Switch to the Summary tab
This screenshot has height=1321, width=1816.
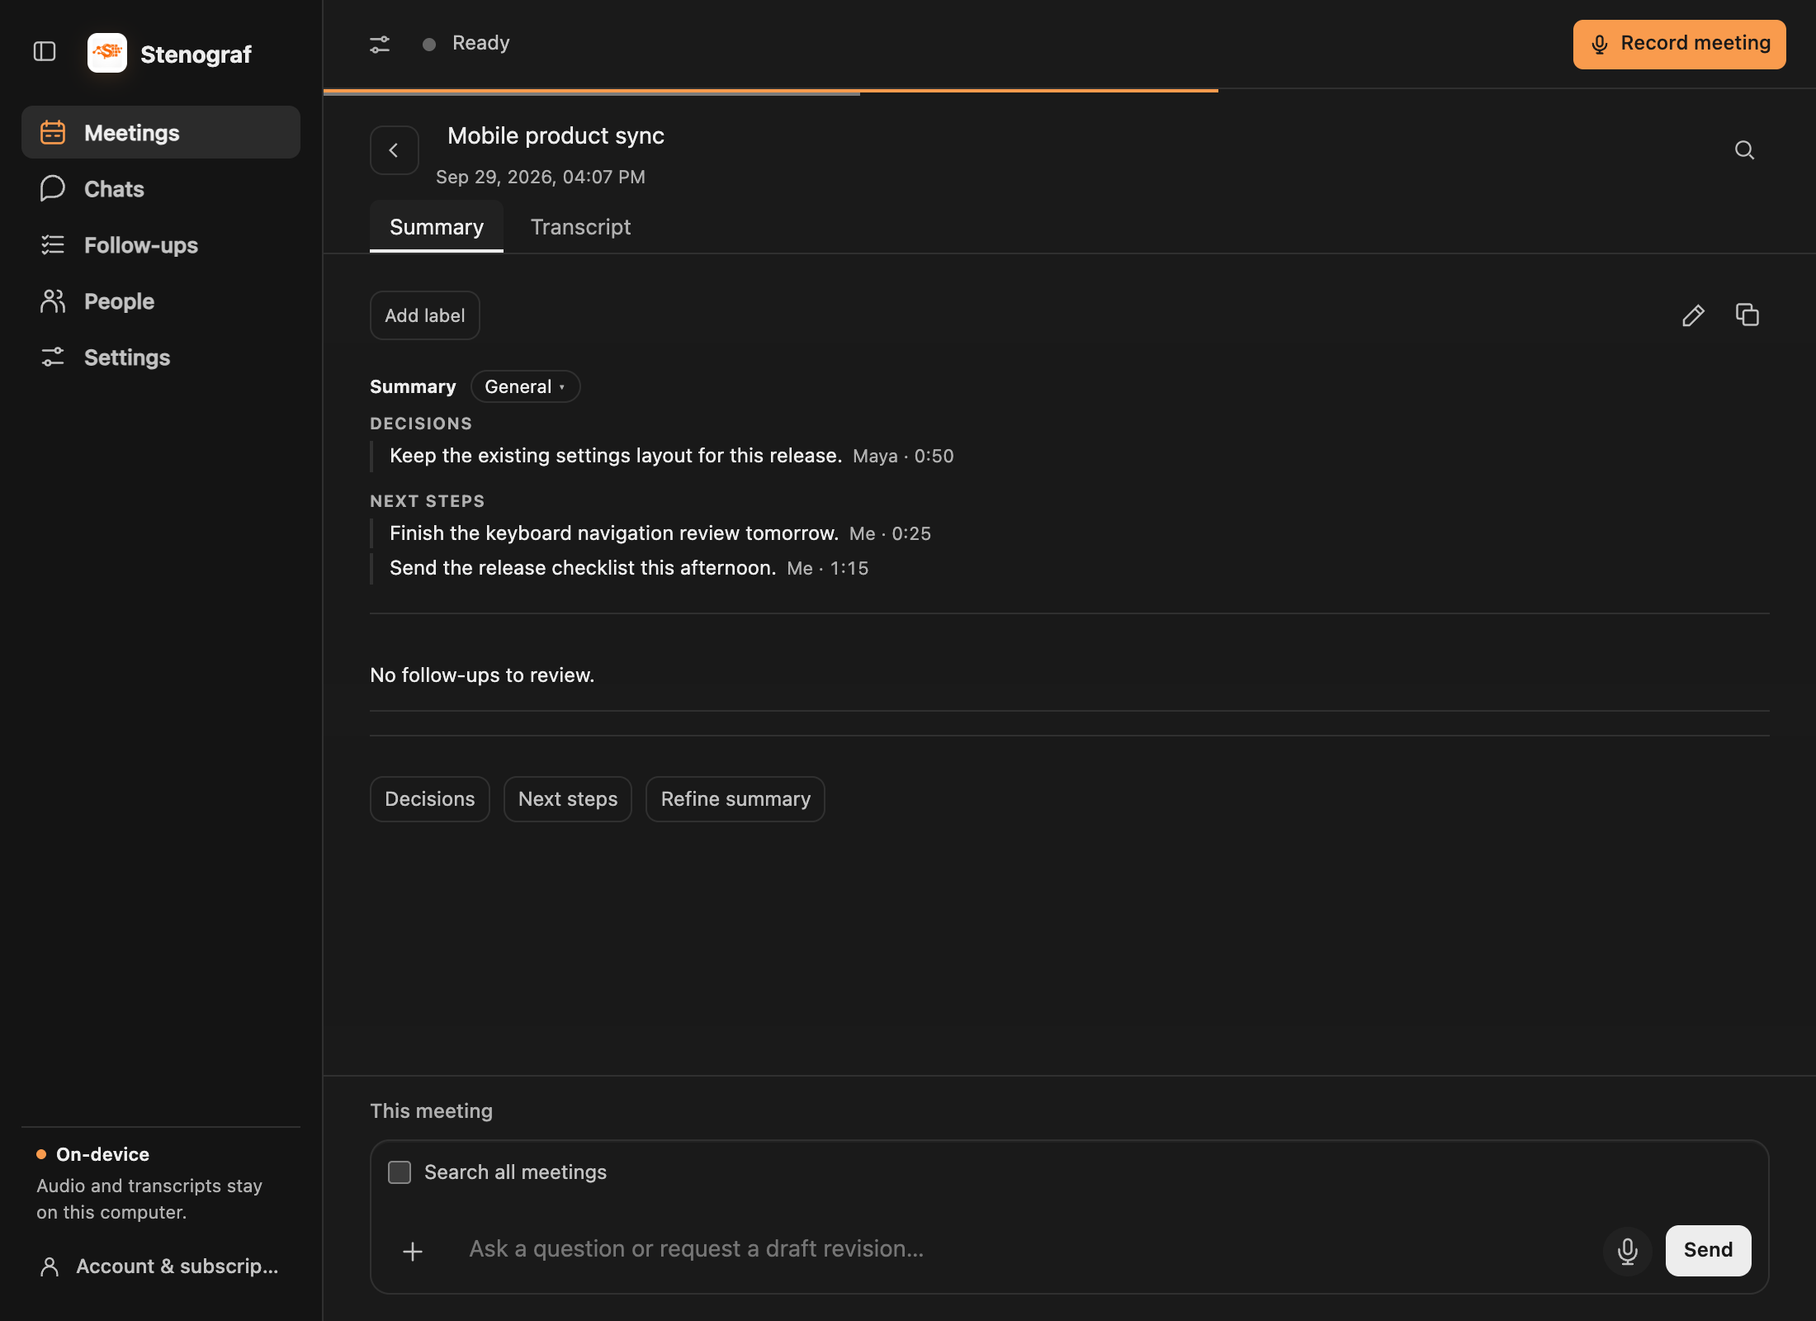[x=437, y=226]
